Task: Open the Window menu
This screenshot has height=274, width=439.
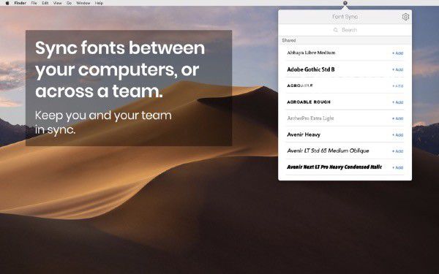Action: pos(83,3)
